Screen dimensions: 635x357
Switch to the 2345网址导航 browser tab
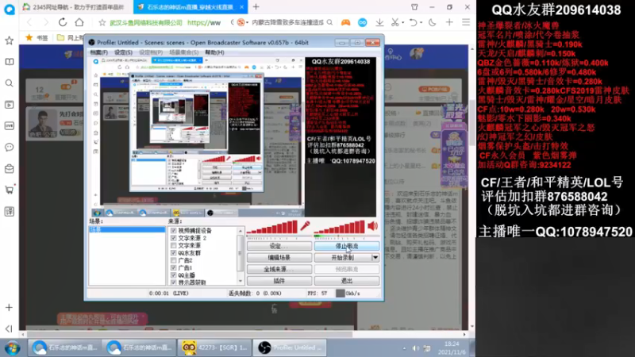click(x=75, y=7)
